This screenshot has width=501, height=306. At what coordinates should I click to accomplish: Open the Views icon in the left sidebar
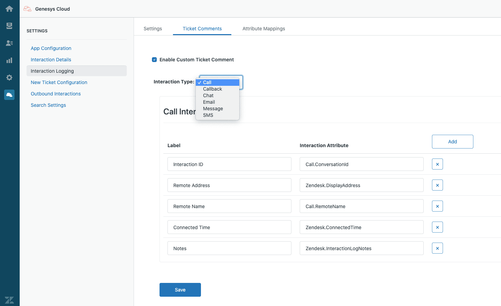pos(9,25)
